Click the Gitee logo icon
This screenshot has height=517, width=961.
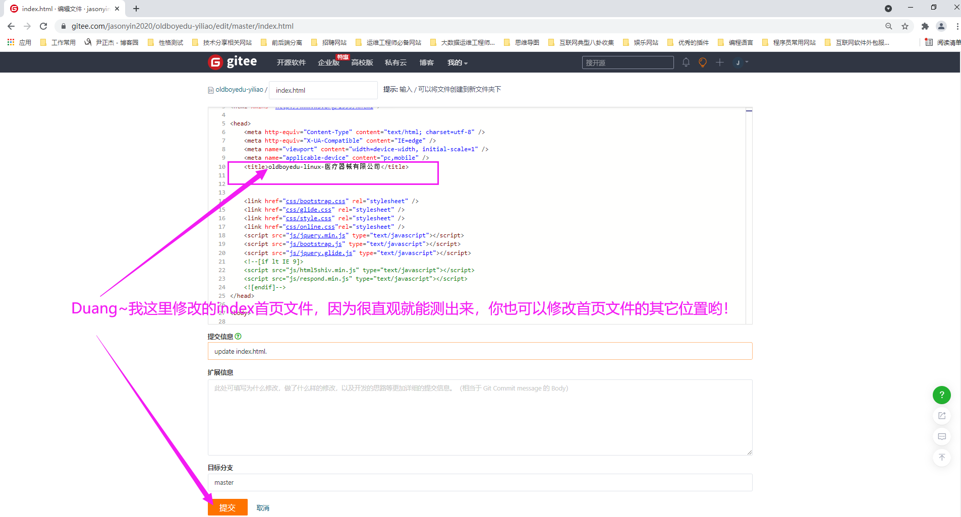[x=214, y=61]
